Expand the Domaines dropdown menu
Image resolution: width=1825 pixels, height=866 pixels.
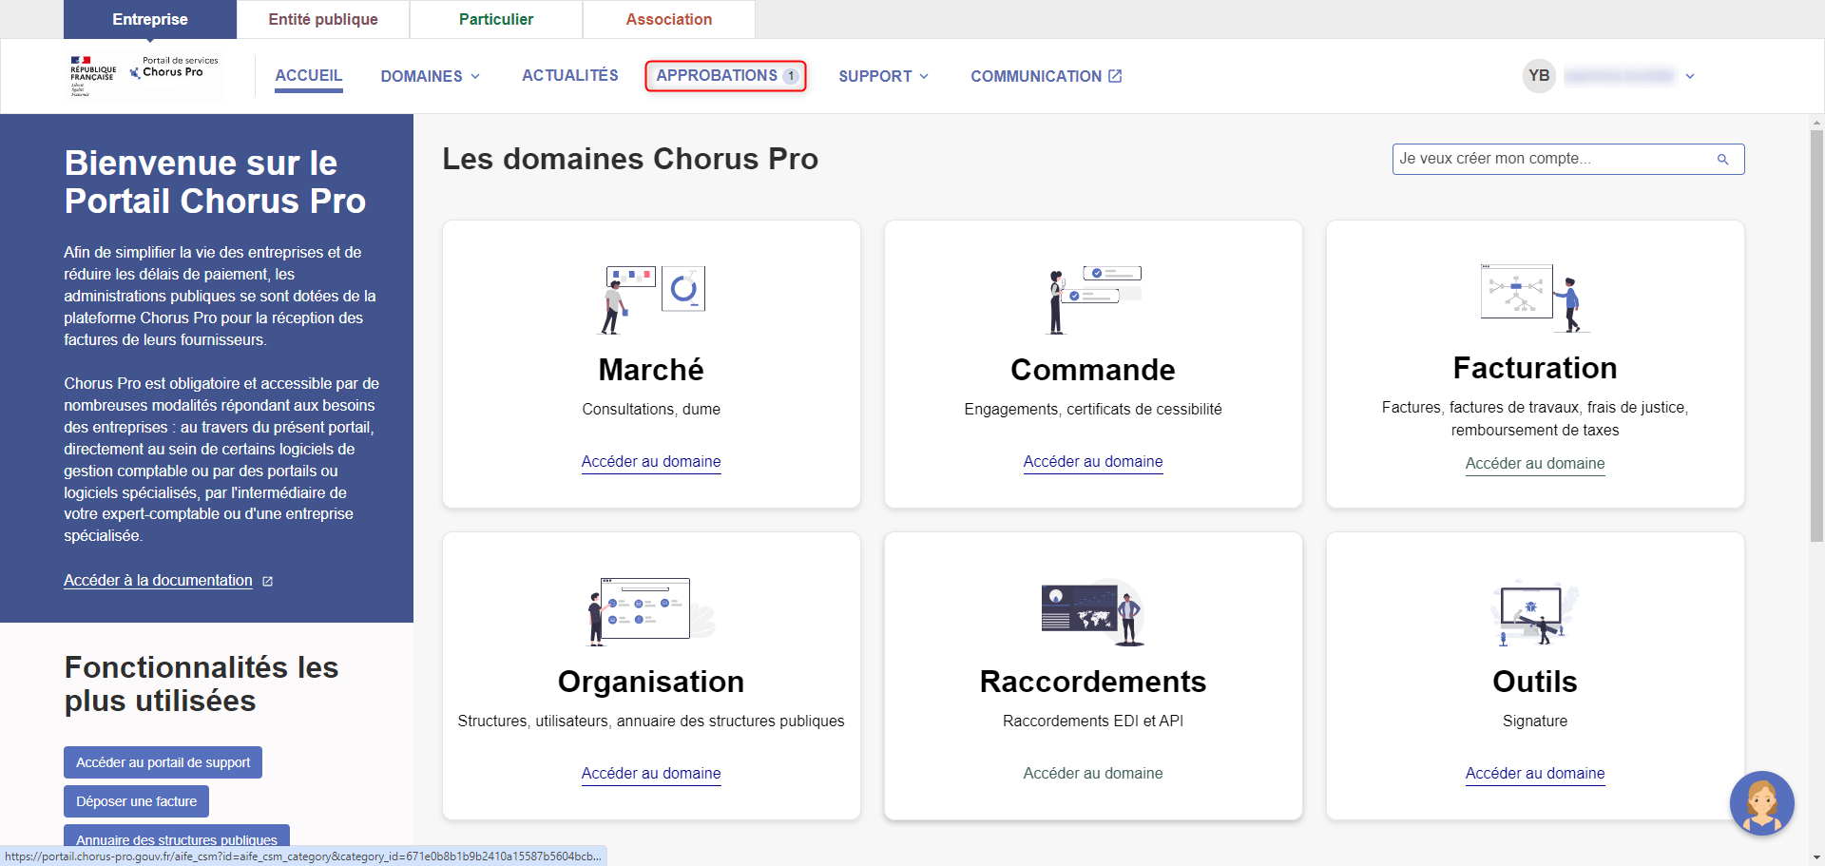pos(430,76)
